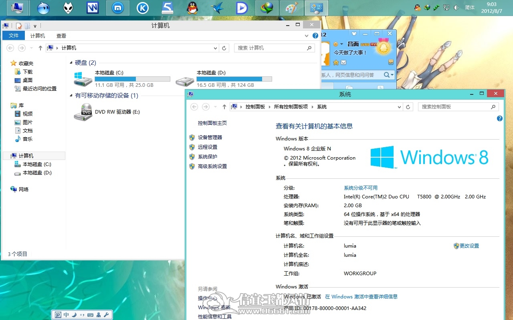Image resolution: width=513 pixels, height=320 pixels.
Task: Open 设备管理器 link in System window
Action: 210,137
